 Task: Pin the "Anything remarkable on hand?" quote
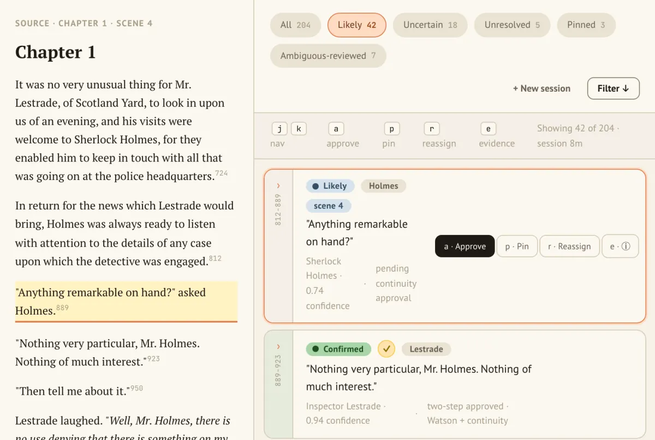click(517, 246)
